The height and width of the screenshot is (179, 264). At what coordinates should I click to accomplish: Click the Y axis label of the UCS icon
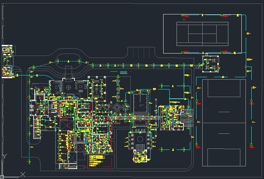5,156
